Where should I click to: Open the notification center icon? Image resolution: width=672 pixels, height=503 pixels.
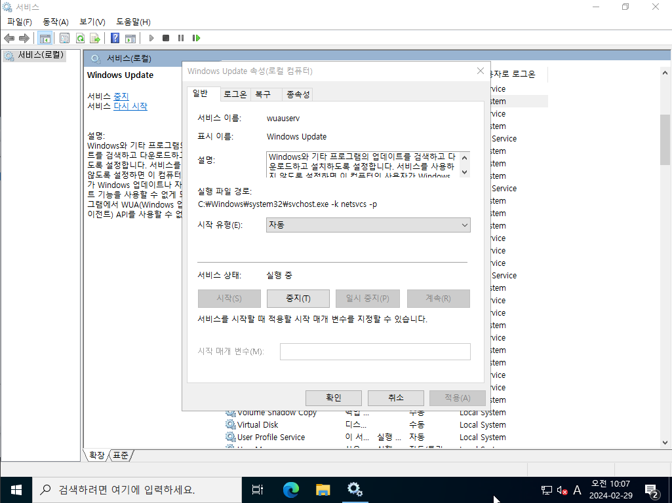[x=652, y=490]
